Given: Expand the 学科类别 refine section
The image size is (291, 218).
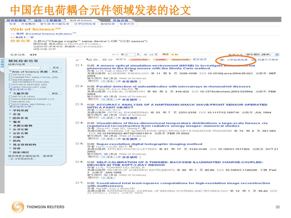Looking at the screenshot, I should point(10,110).
